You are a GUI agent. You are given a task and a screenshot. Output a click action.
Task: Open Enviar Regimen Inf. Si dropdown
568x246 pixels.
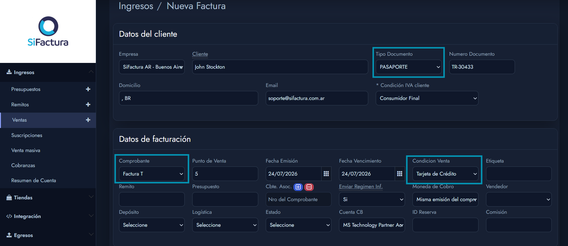tap(372, 199)
